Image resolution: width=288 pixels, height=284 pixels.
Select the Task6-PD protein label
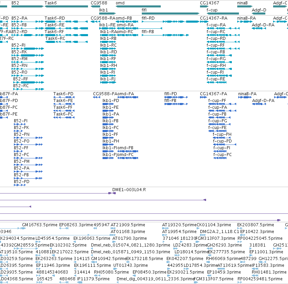pos(63,94)
